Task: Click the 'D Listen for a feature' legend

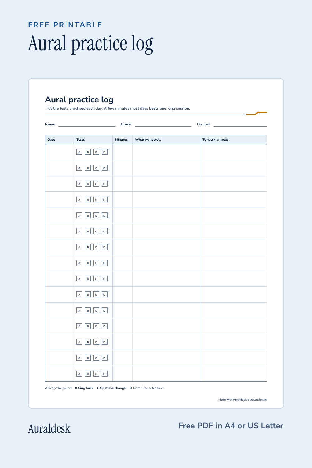Action: pyautogui.click(x=146, y=388)
